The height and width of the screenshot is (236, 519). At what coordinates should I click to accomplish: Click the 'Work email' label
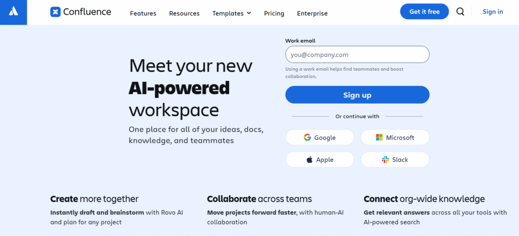(x=300, y=41)
